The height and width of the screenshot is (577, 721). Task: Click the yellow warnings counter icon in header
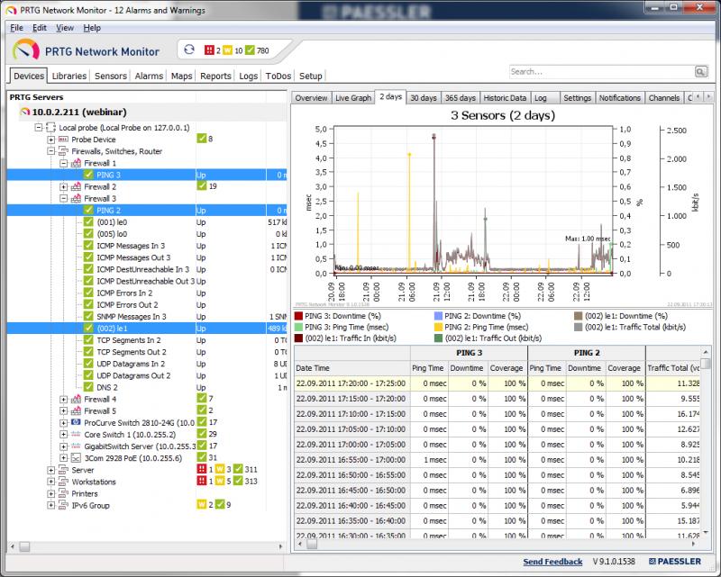[228, 50]
